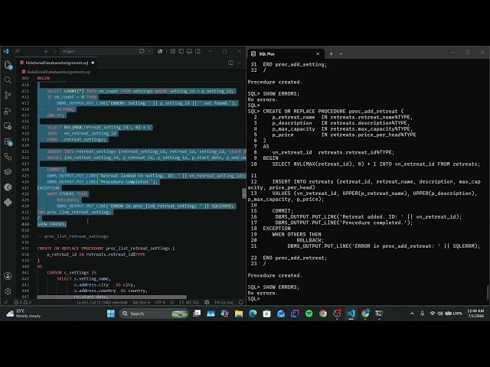The width and height of the screenshot is (490, 367).
Task: Open Microsoft Store from the taskbar
Action: (x=267, y=313)
